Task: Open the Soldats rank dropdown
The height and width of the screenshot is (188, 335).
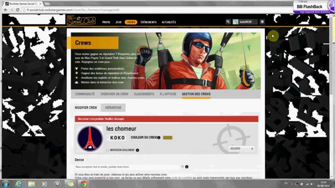Action: tap(241, 149)
